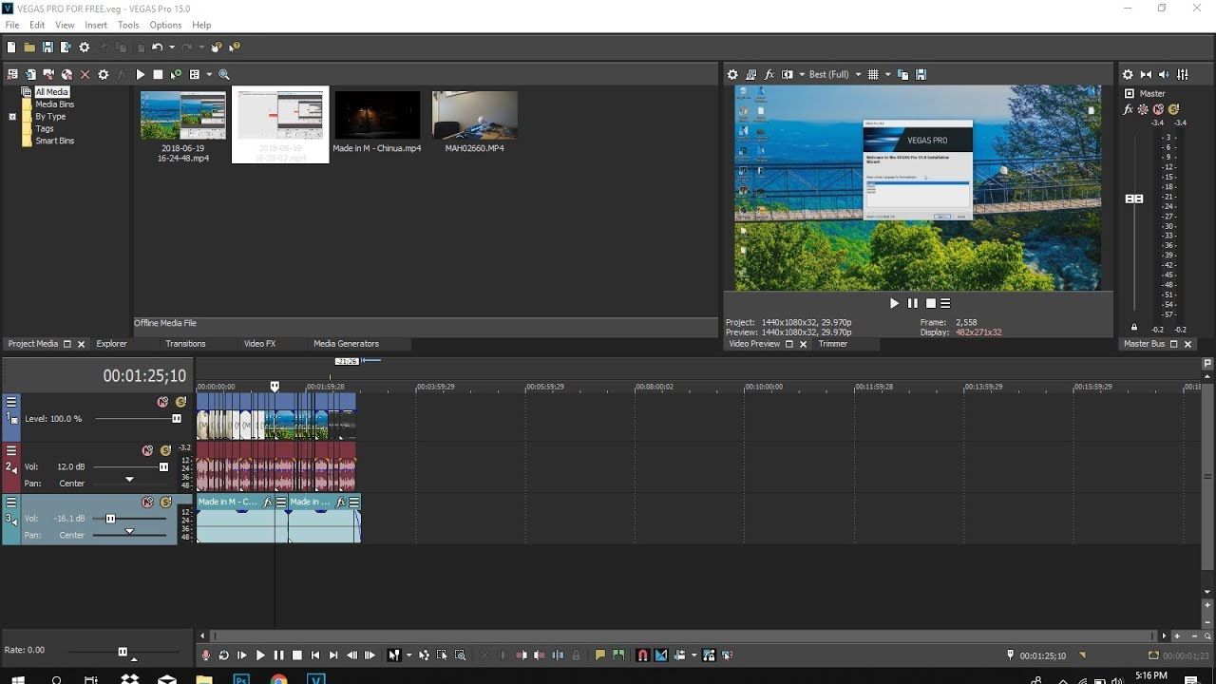Open Video Preview properties gear
Screen dimensions: 1216x684
[x=732, y=74]
